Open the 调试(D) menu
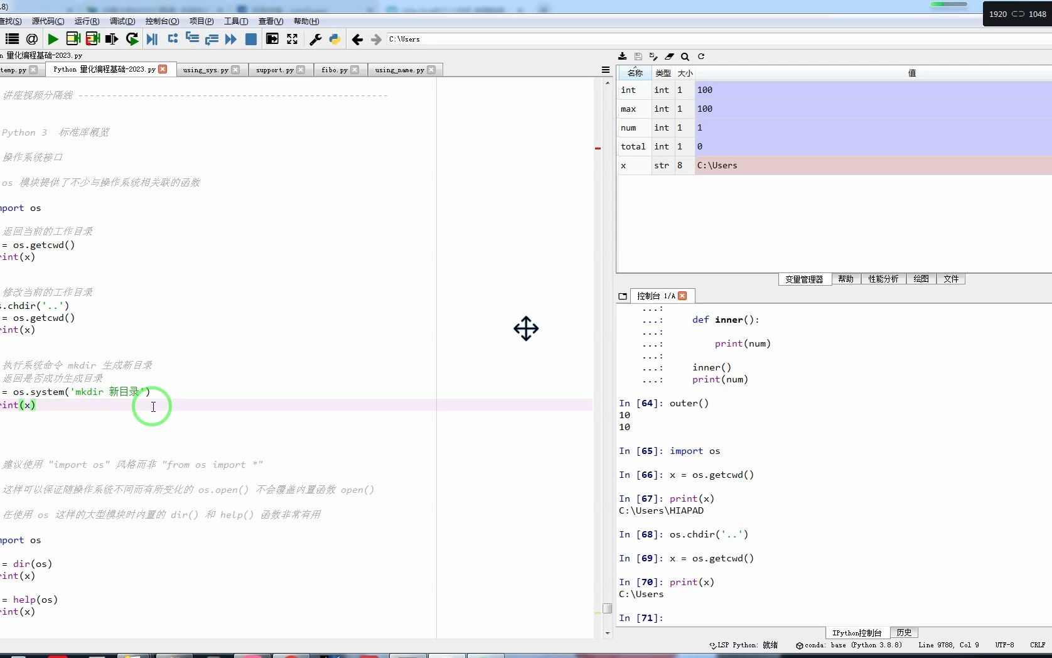 122,21
